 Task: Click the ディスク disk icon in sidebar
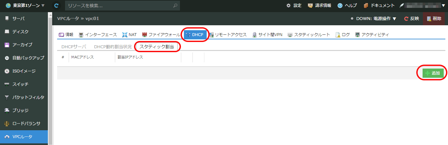point(7,31)
